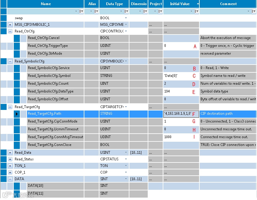257x200 pixels.
Task: Sort by the Alias column header
Action: click(92, 4)
